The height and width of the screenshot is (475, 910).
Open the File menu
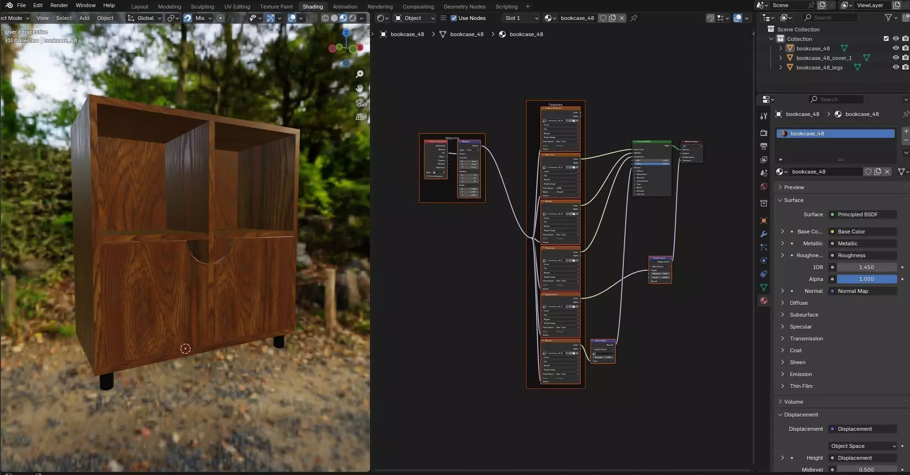point(21,5)
